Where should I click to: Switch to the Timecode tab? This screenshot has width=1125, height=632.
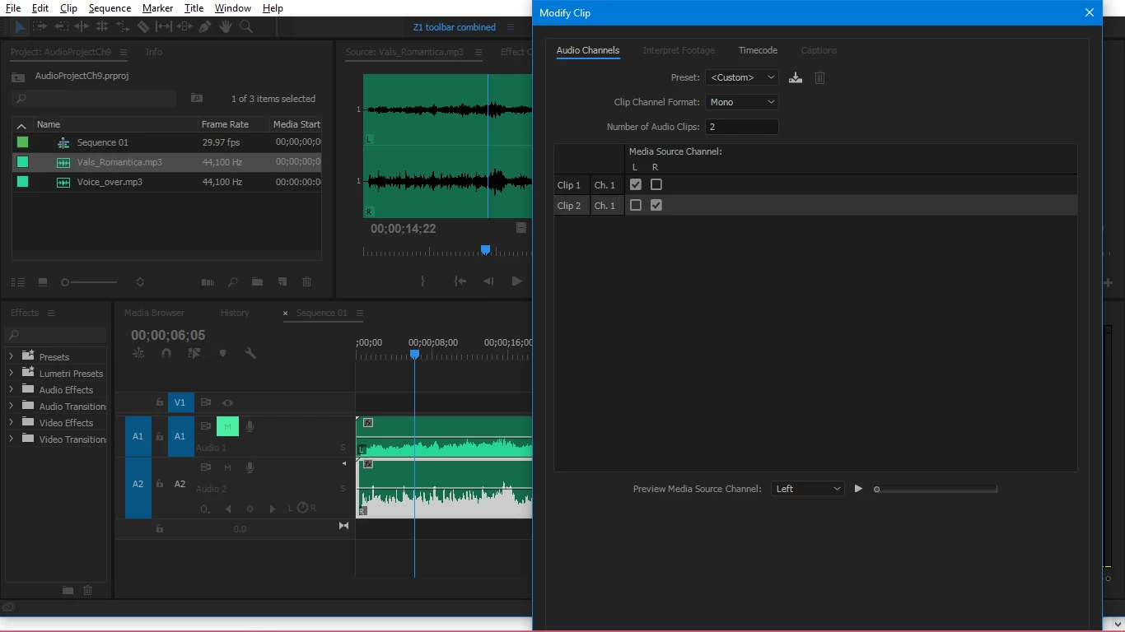pos(758,50)
